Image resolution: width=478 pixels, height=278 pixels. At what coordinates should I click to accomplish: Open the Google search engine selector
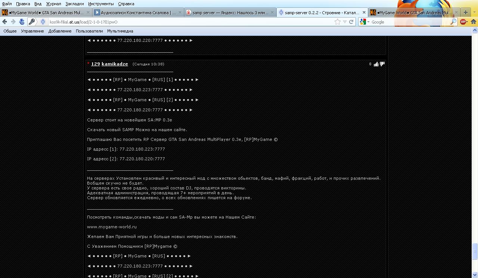(364, 22)
